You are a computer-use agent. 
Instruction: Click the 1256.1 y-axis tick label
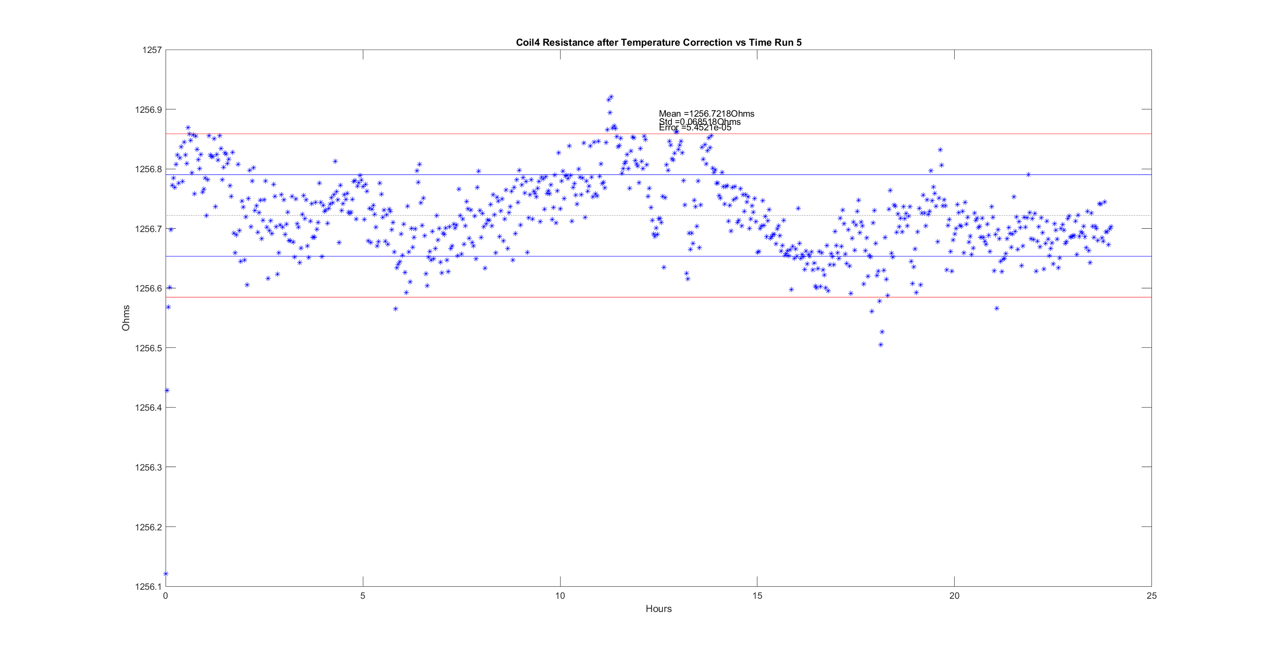click(x=148, y=586)
